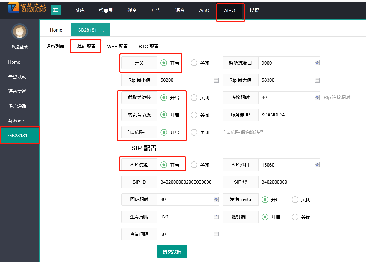The height and width of the screenshot is (262, 366).
Task: Close the GB28181 tab with X icon
Action: click(102, 30)
